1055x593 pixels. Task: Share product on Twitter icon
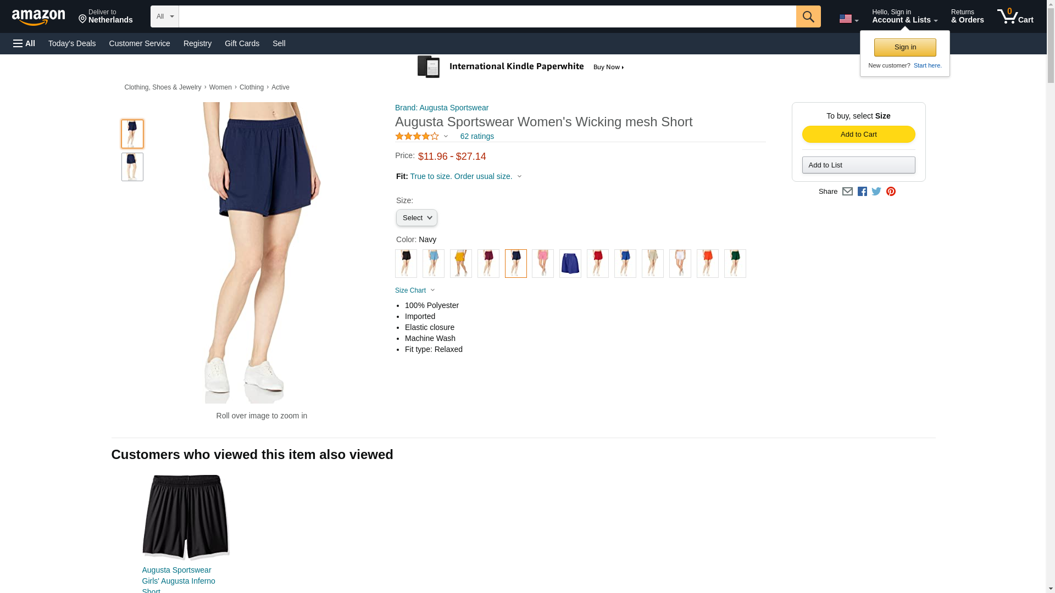(x=876, y=192)
